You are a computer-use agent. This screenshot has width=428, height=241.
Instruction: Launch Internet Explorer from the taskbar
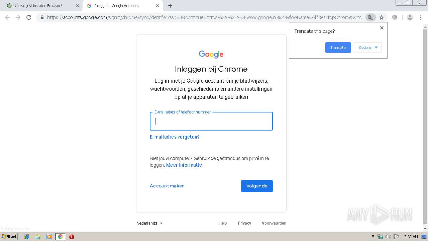pyautogui.click(x=27, y=237)
